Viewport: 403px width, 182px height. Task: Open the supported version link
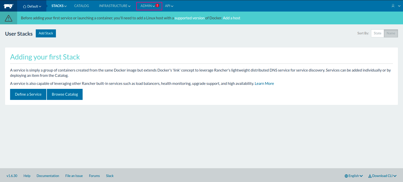189,18
